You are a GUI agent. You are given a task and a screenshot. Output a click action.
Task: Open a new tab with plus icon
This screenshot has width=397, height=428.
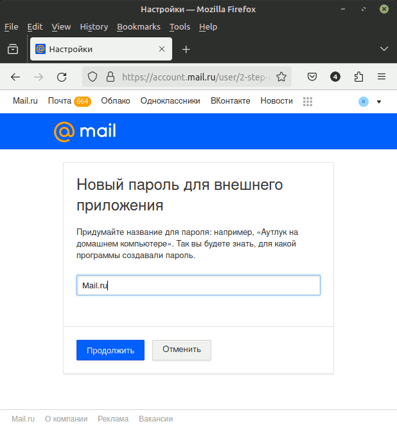coord(186,50)
